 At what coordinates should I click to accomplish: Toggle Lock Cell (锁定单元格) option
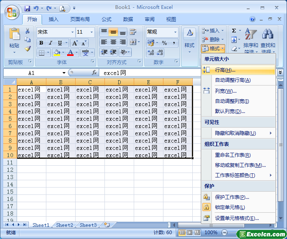coord(230,207)
